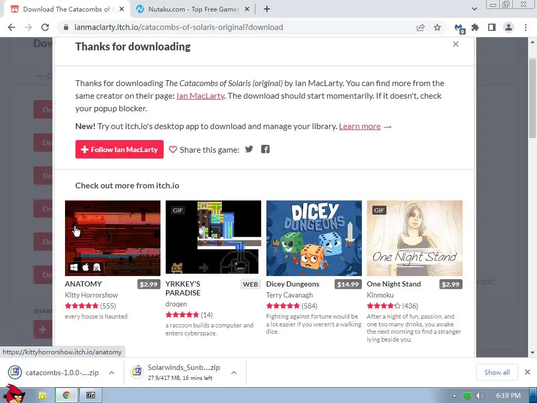Open the Chrome profile icon

(x=509, y=27)
